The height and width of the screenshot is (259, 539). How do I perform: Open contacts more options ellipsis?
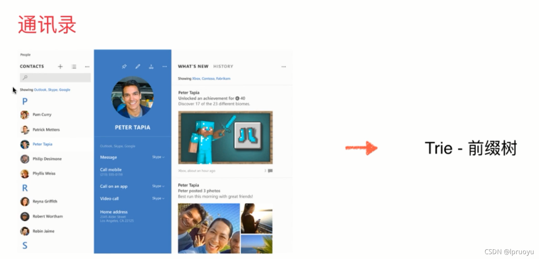87,66
